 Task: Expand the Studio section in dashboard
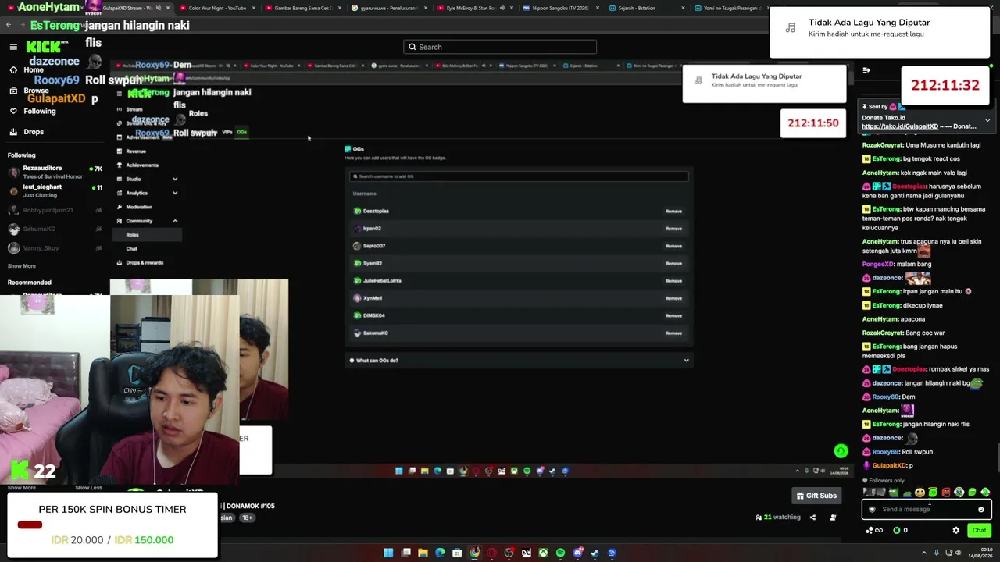click(175, 179)
